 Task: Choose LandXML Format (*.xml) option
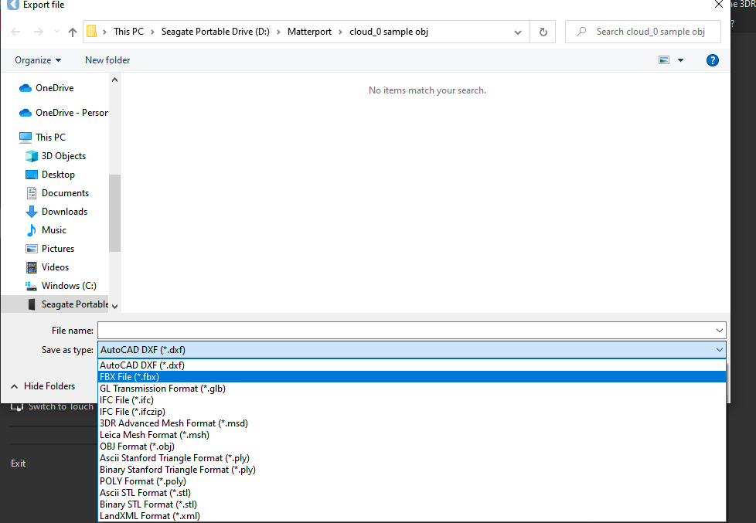pos(412,516)
